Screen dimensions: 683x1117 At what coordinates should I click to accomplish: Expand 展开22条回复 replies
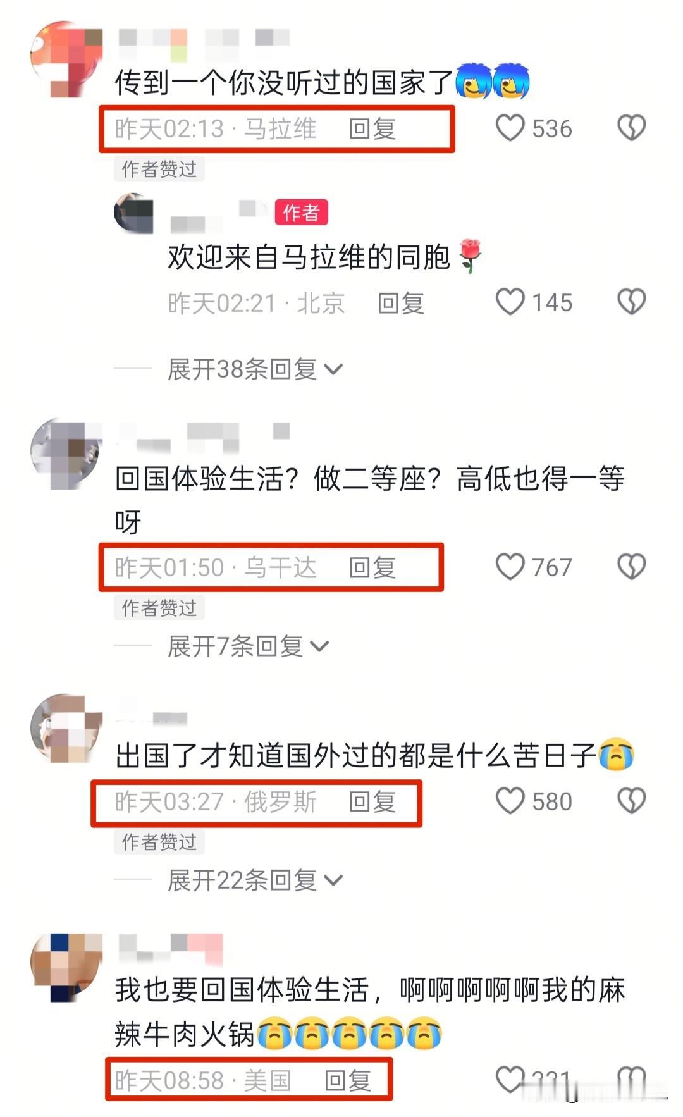click(x=255, y=880)
